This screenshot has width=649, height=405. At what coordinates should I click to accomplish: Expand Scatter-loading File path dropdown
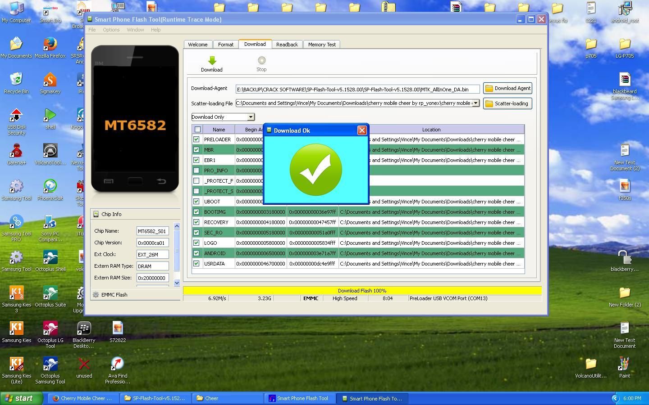[475, 103]
